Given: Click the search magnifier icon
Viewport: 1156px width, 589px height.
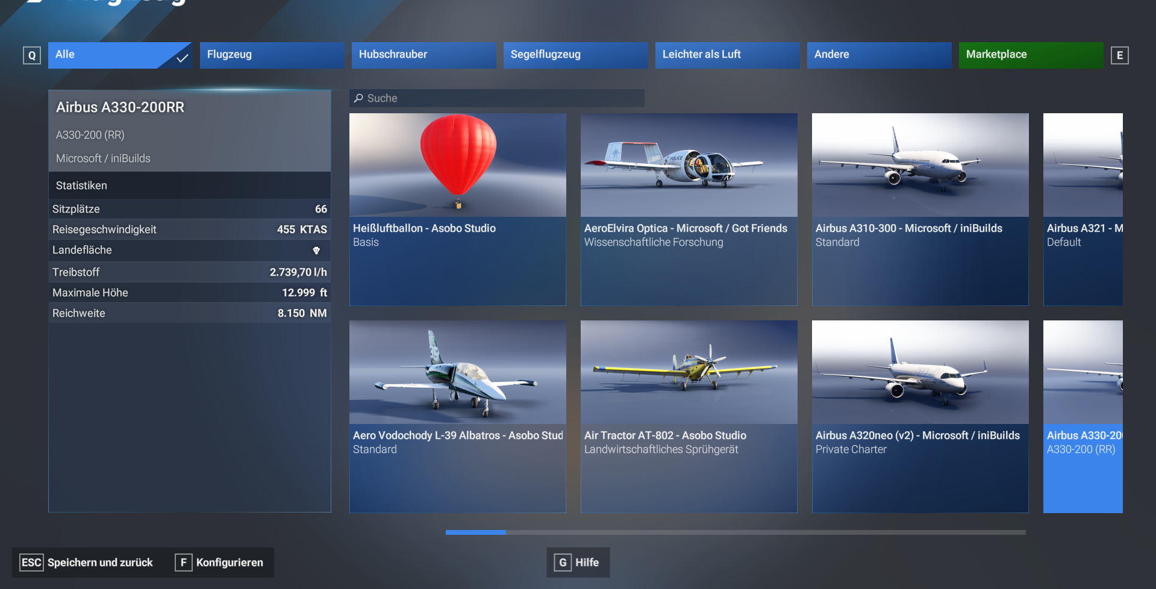Looking at the screenshot, I should click(x=358, y=98).
